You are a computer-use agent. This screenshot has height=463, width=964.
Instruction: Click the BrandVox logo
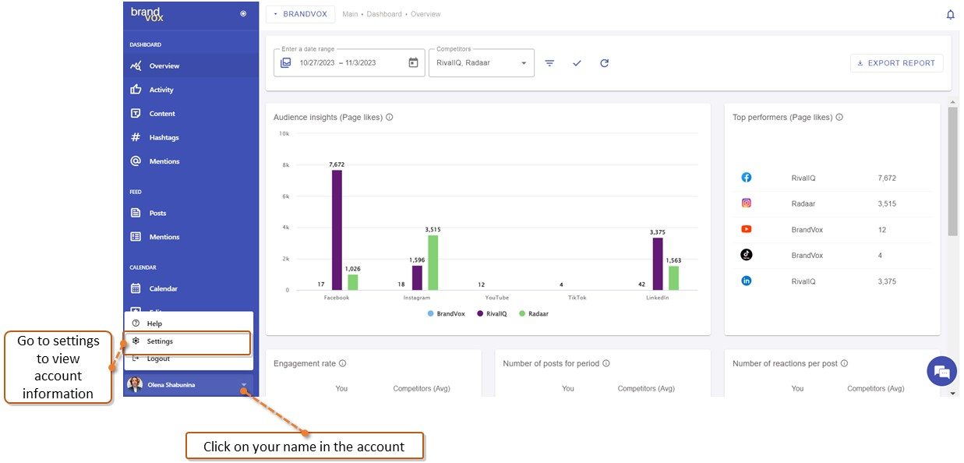[x=147, y=14]
